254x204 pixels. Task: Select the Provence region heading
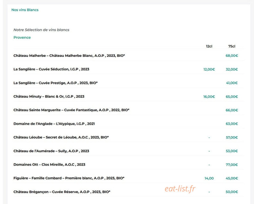22,37
